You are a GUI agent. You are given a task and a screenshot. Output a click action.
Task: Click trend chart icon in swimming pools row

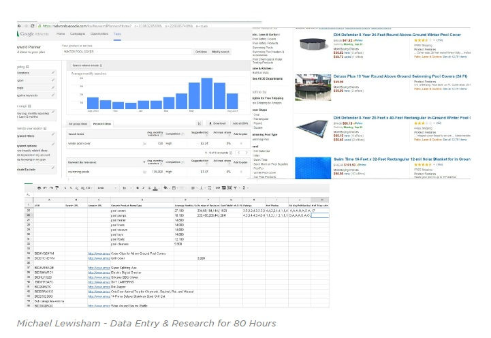point(144,172)
